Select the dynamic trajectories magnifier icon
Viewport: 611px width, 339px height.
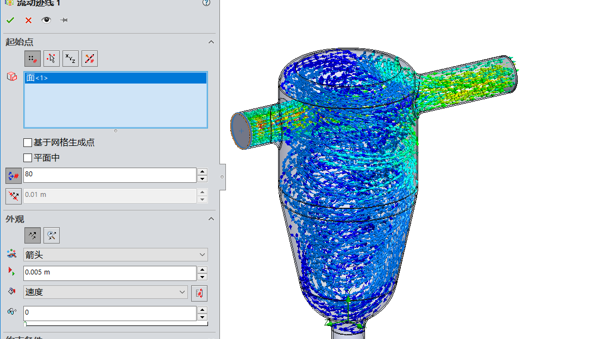[x=51, y=235]
